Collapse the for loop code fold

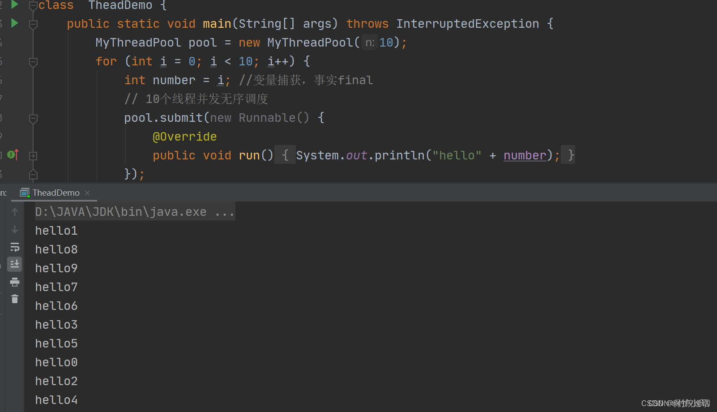(x=33, y=62)
